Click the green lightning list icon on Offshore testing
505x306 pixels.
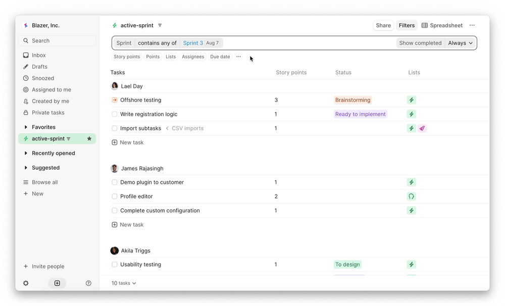(x=411, y=99)
